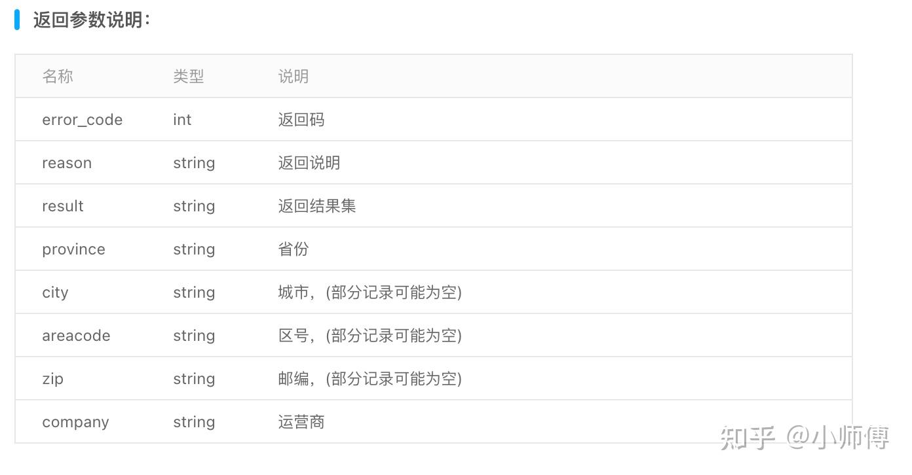Click the 说明 column header
Viewport: 912px width, 475px height.
coord(293,77)
